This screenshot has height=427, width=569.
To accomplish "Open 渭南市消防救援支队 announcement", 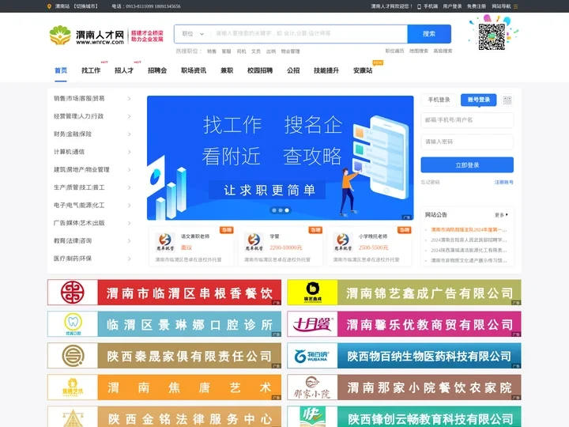I will point(469,230).
